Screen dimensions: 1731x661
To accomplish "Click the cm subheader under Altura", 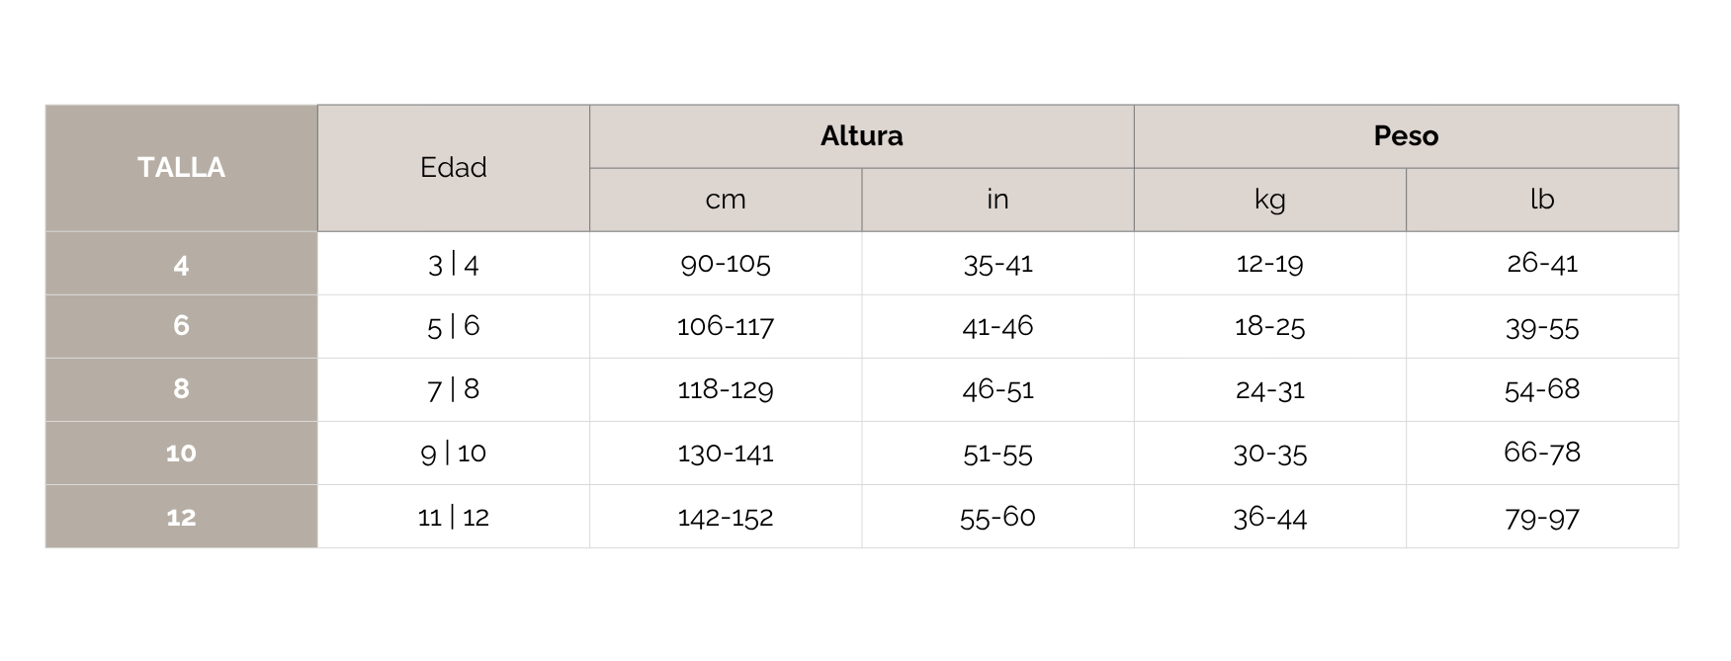I will pos(725,200).
